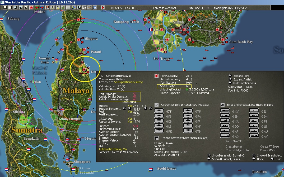The height and width of the screenshot is (177, 284).
Task: Increase Supplies Required with single right arrow
Action: coord(146,108)
